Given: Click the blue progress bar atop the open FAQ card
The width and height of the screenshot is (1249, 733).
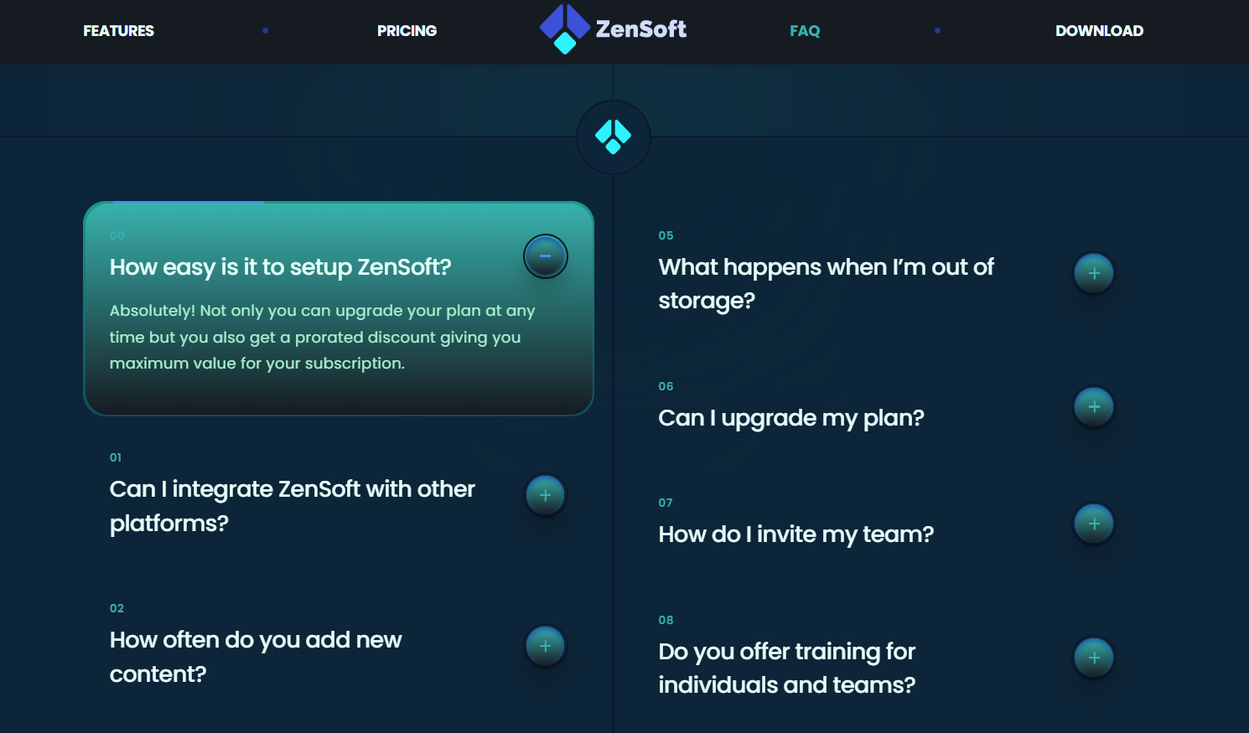Looking at the screenshot, I should pos(189,203).
